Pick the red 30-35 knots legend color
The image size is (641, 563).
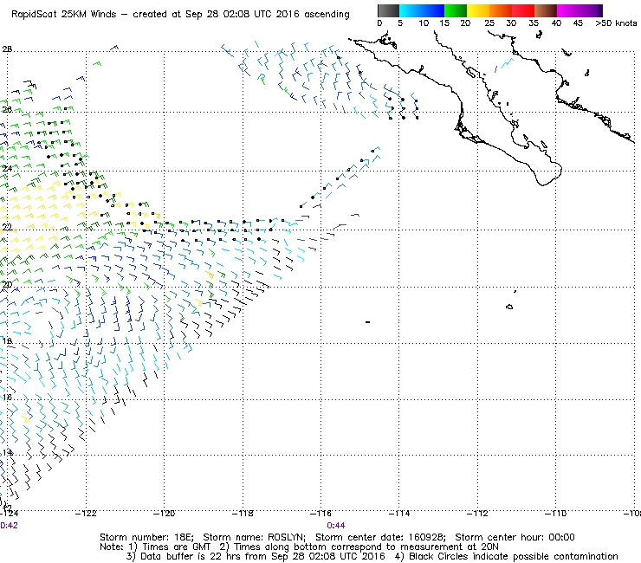coord(523,10)
